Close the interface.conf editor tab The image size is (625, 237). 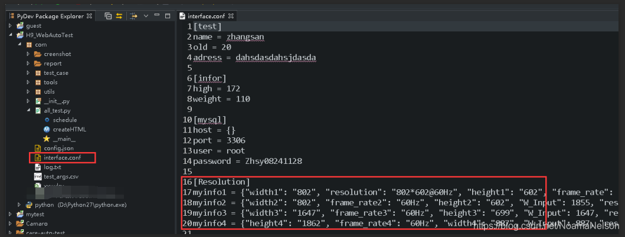231,17
